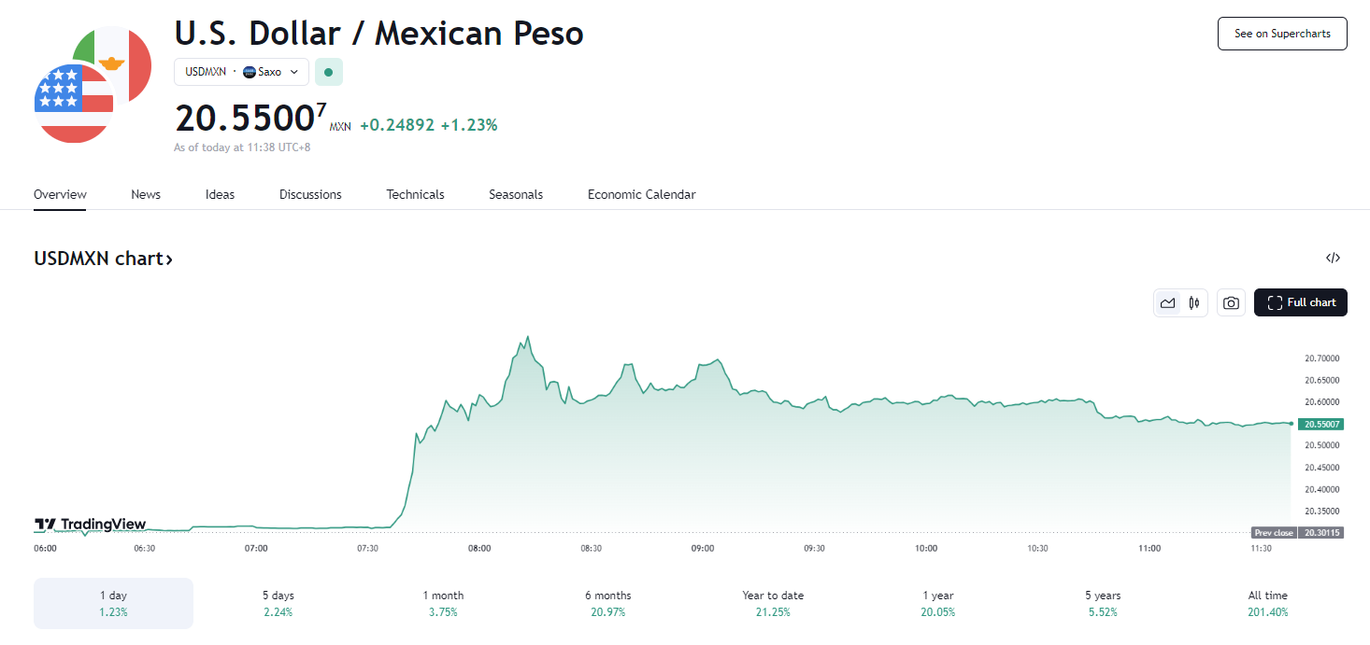Viewport: 1370px width, 645px height.
Task: Click See on Supercharts button
Action: (1282, 34)
